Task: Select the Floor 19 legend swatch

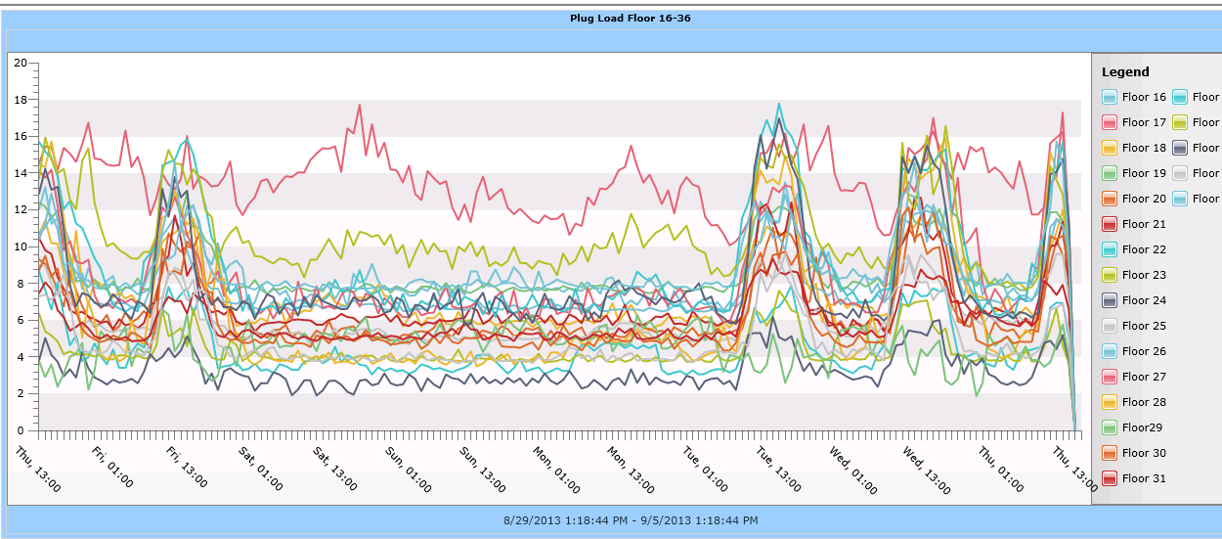Action: coord(1110,173)
